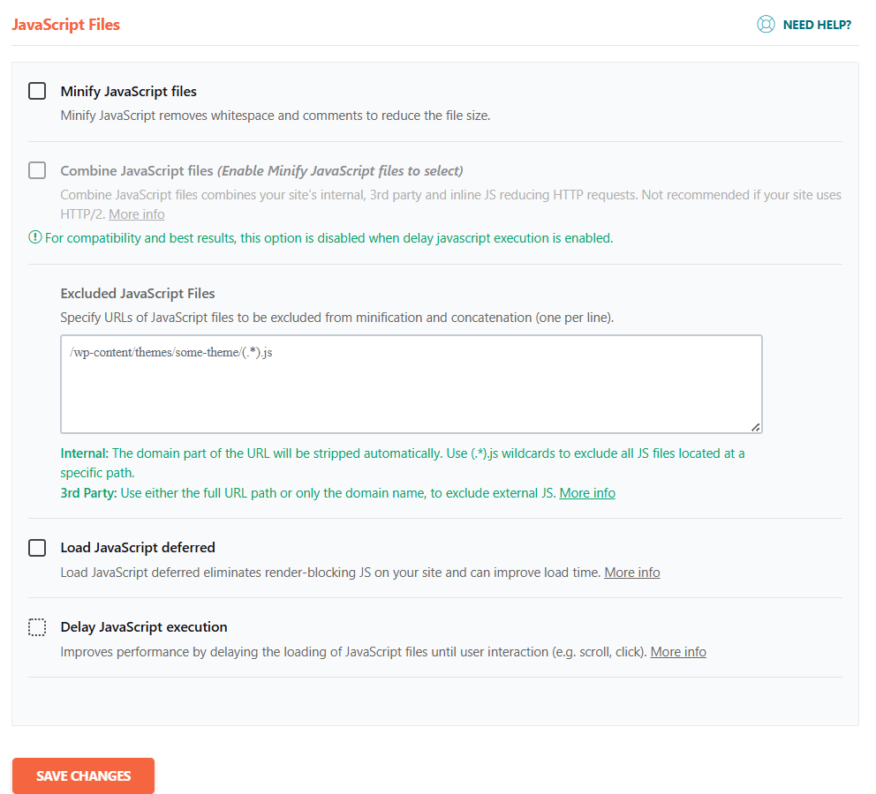Viewport: 876px width, 794px height.
Task: Enable the Minify JavaScript files checkbox
Action: 37,91
